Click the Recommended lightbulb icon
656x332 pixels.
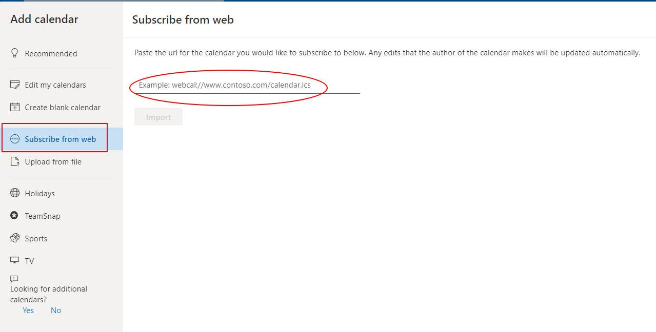click(x=15, y=53)
